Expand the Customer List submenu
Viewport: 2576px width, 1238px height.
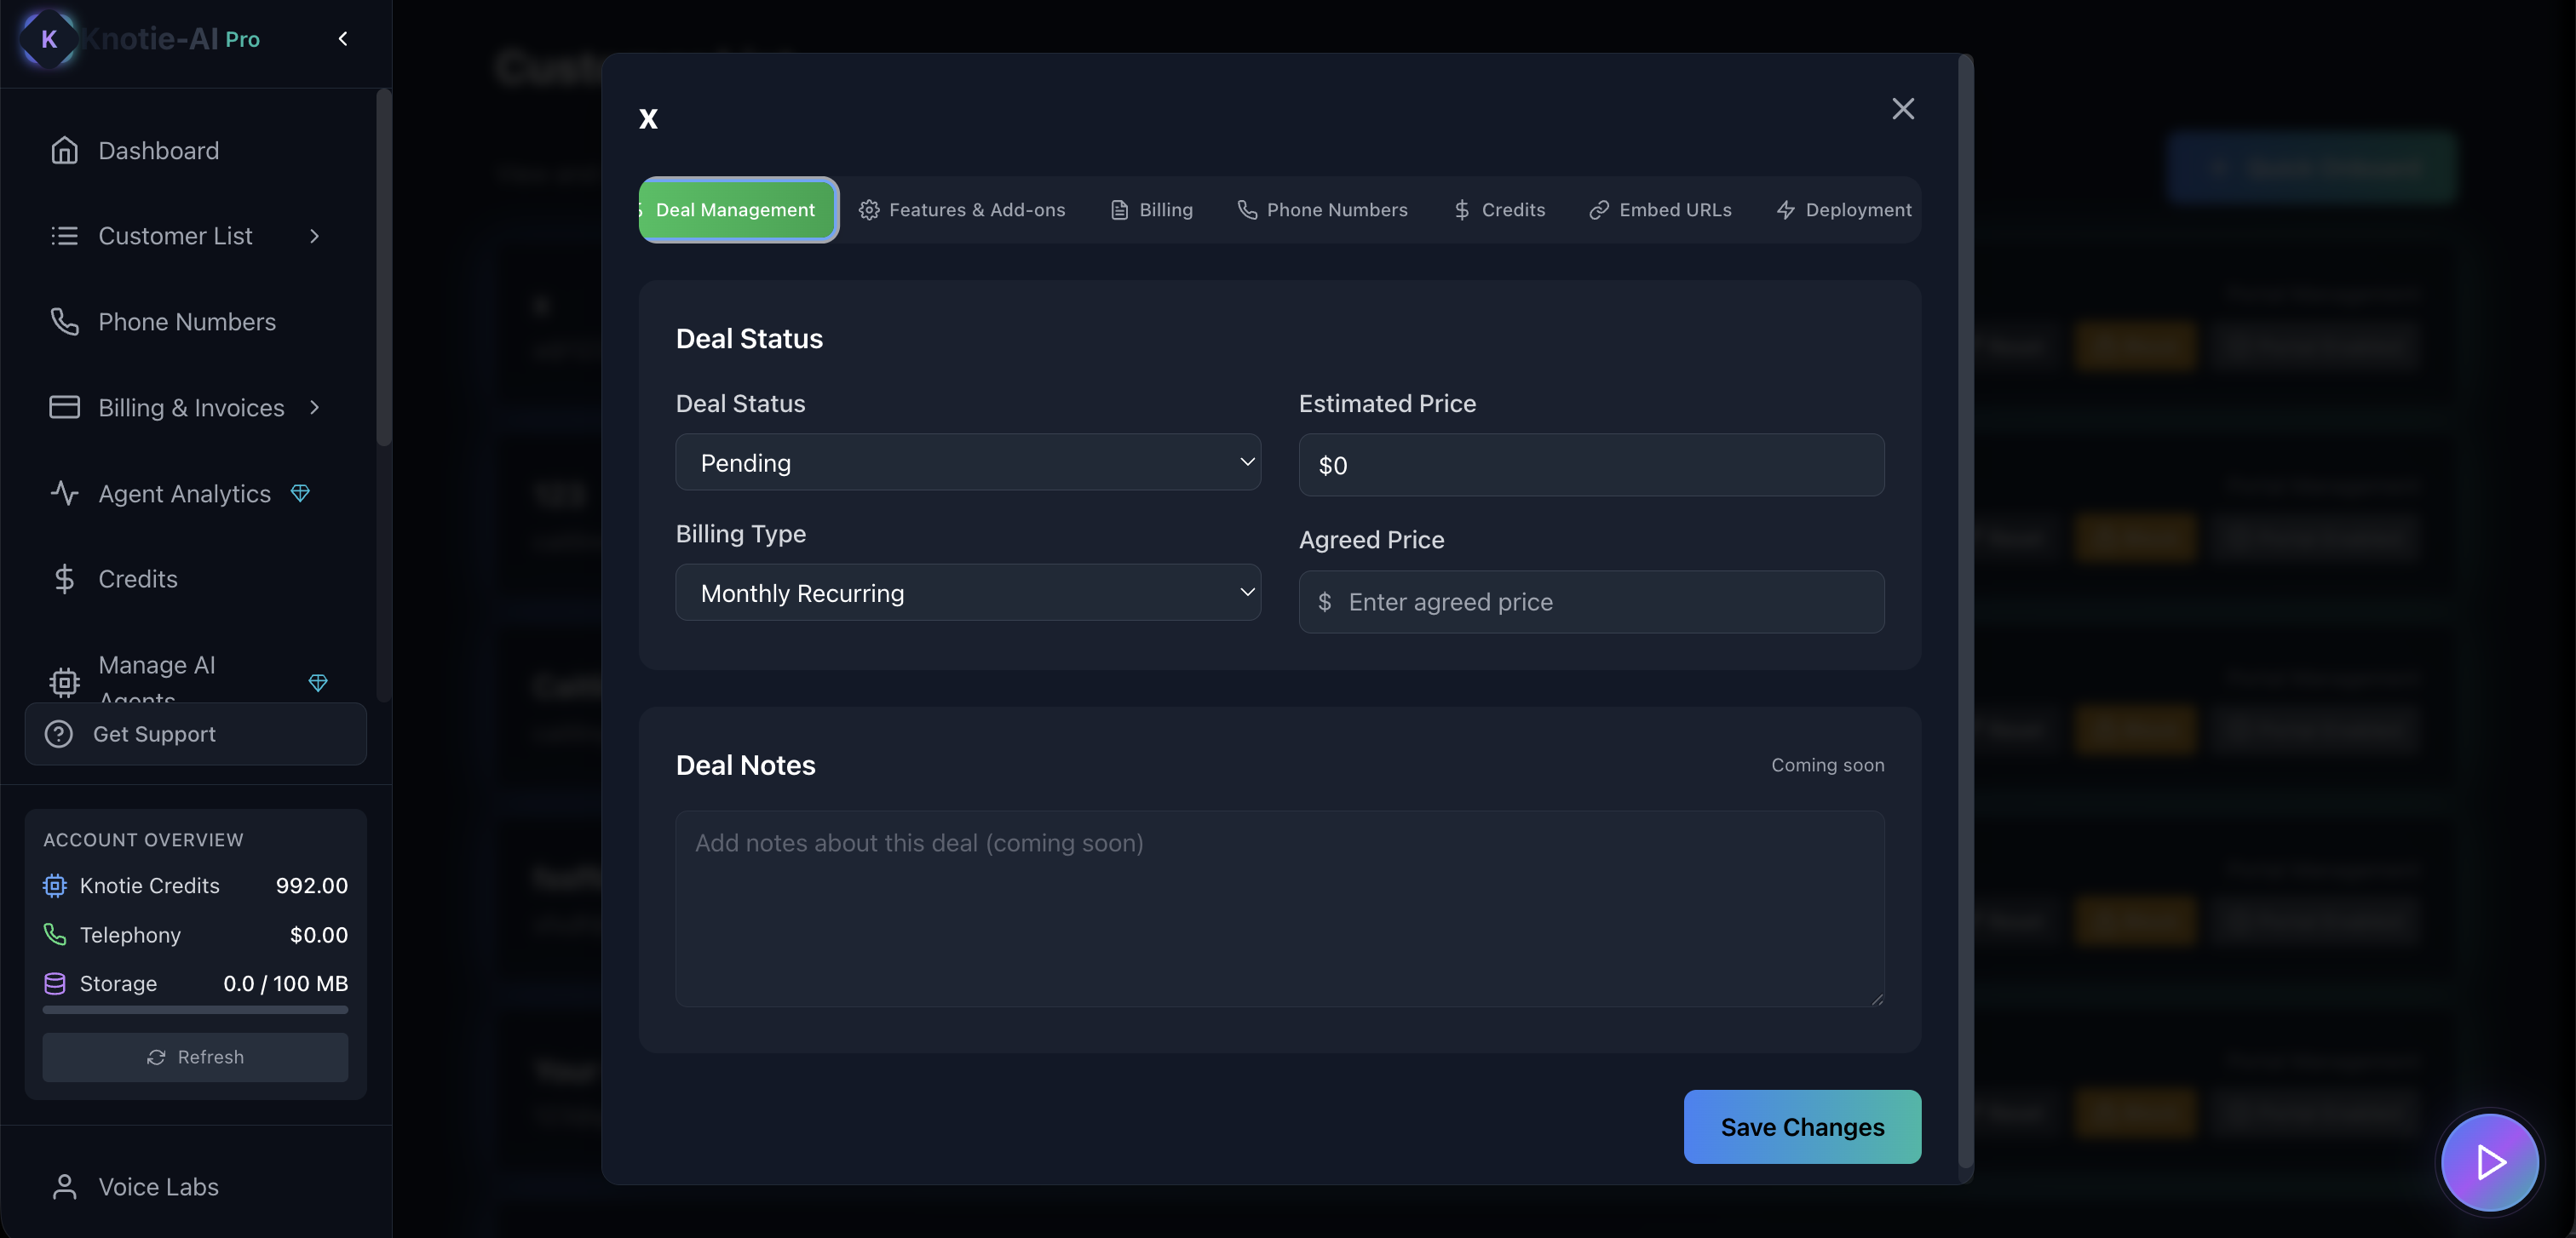[x=315, y=236]
